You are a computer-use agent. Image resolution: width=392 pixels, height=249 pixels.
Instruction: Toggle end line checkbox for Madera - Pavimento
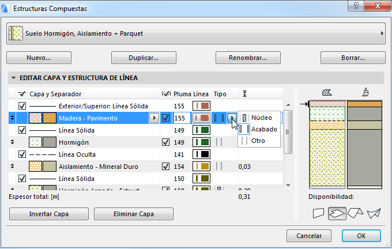point(166,118)
